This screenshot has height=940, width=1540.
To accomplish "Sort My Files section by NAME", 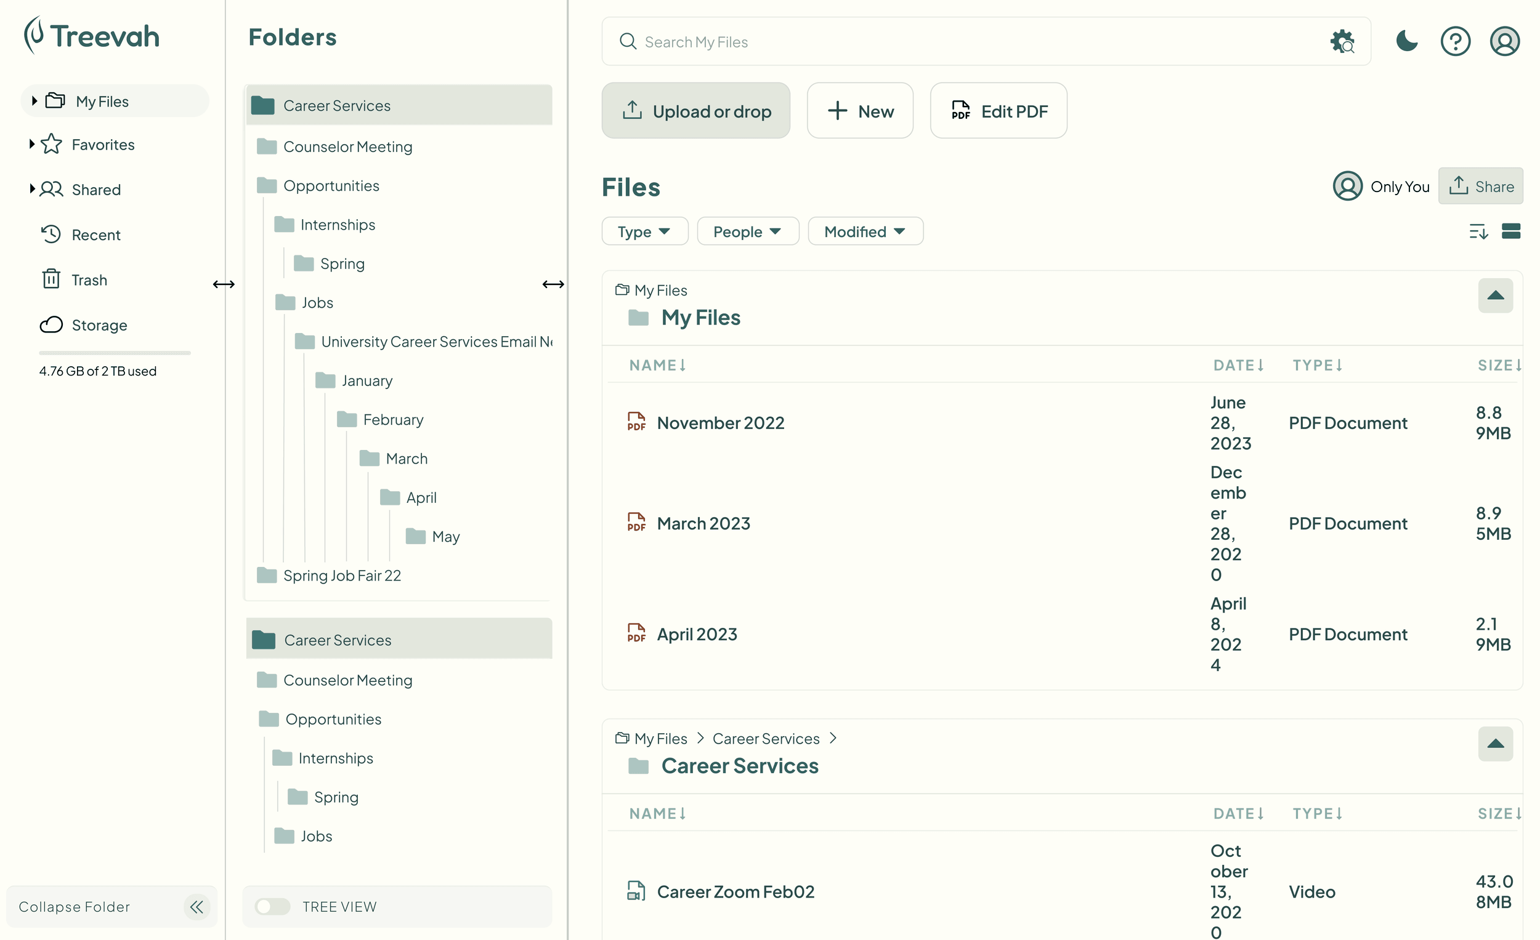I will tap(657, 366).
